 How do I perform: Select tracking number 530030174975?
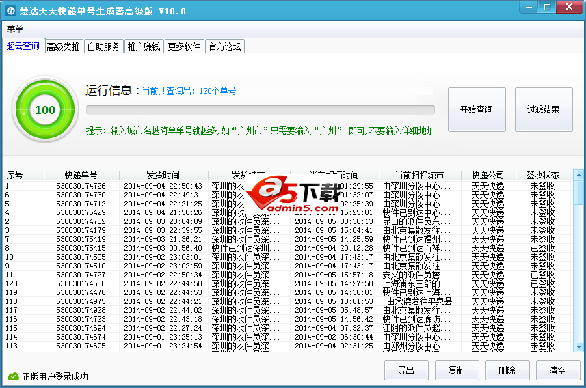tap(81, 301)
